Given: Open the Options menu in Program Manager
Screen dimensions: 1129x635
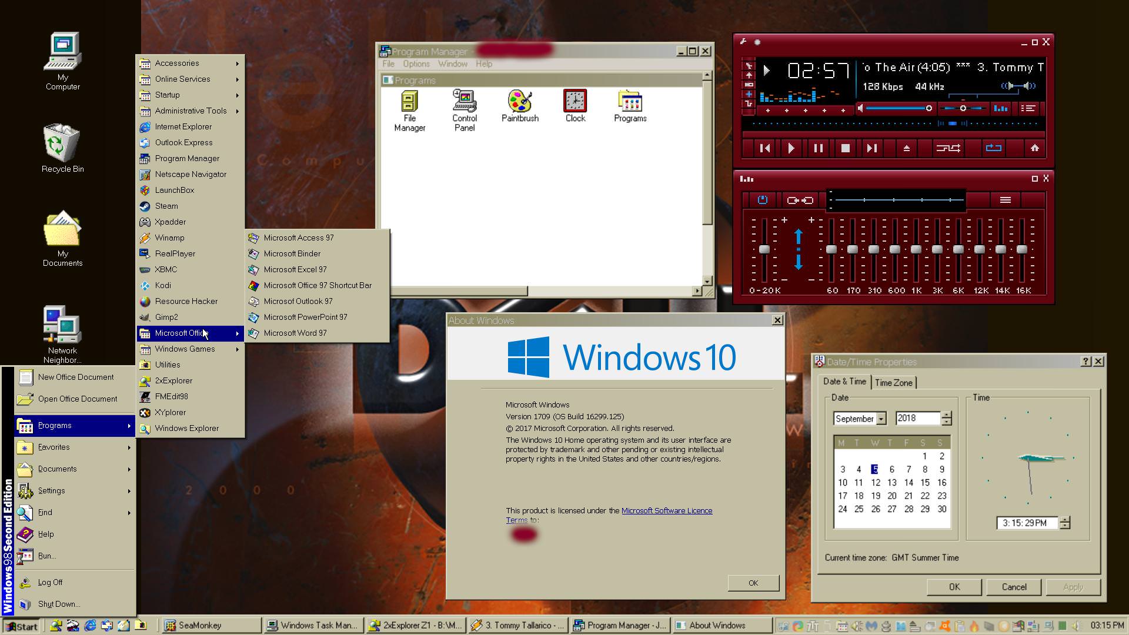Looking at the screenshot, I should (416, 63).
